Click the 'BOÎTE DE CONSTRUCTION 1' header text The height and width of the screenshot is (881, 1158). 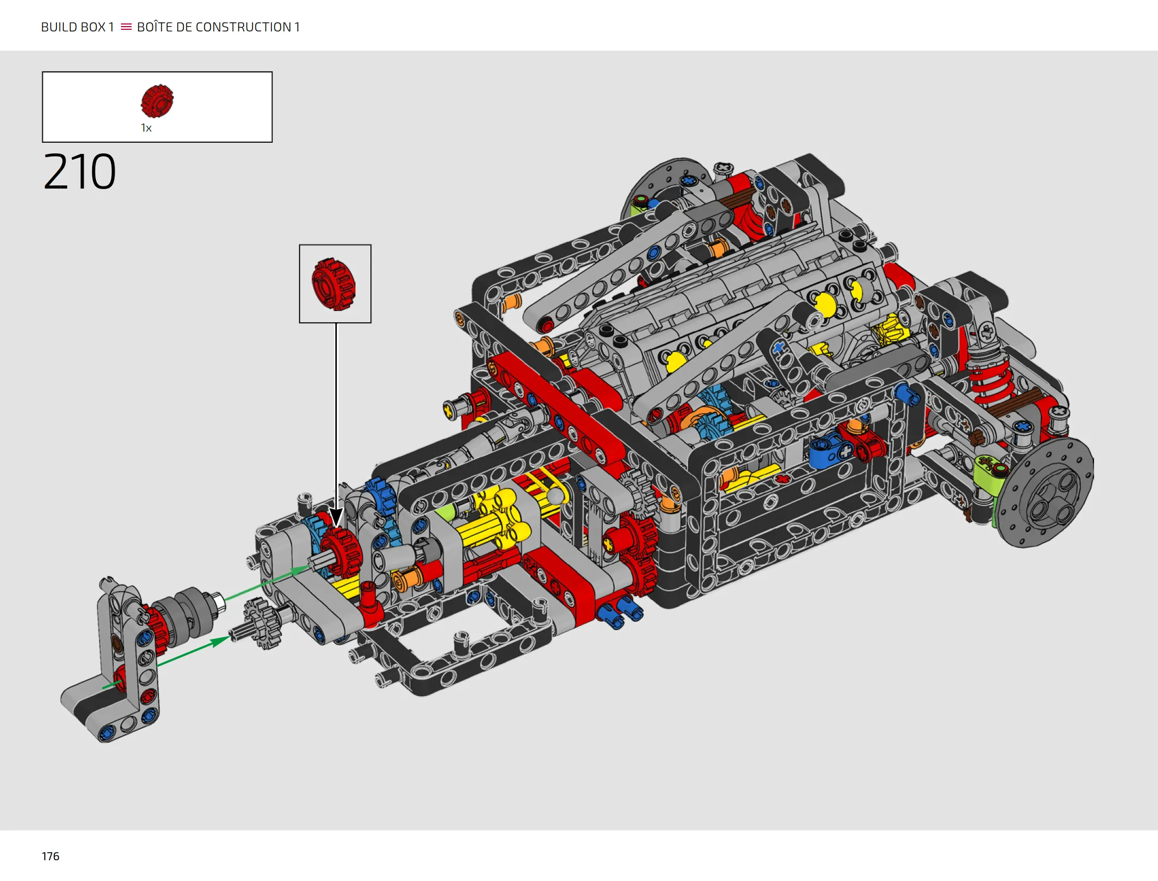tap(218, 27)
